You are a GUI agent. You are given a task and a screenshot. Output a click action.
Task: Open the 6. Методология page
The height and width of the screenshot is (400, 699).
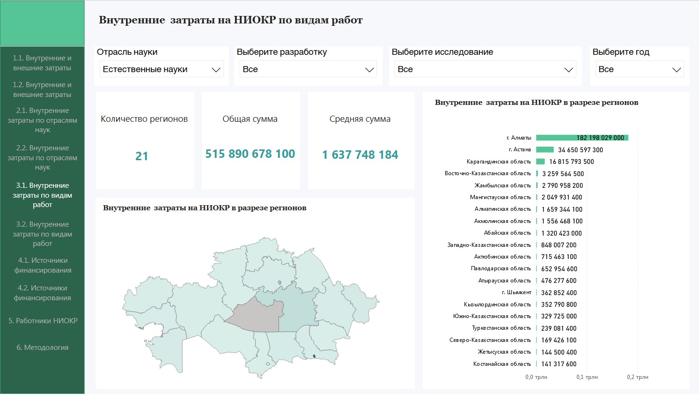coord(42,348)
